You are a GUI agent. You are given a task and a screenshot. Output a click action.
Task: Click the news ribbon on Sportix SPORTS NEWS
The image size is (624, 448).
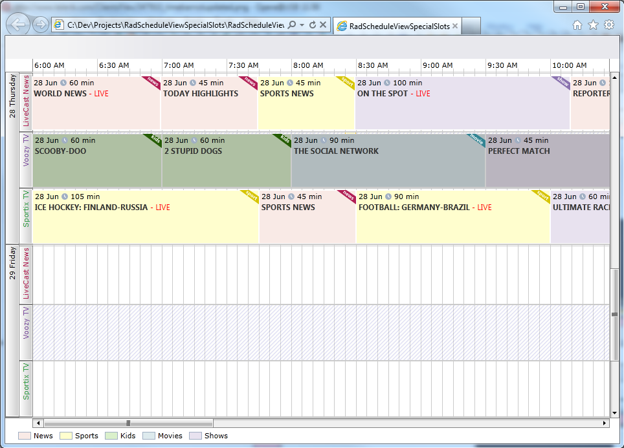tap(348, 195)
